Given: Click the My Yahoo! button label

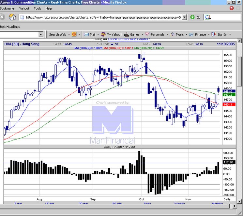Looking at the screenshot, I should 114,34.
